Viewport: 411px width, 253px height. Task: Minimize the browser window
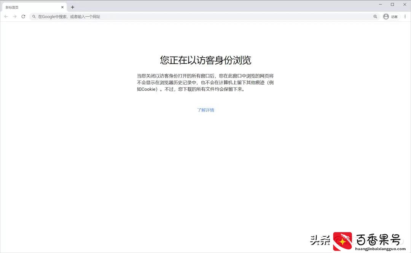coord(380,5)
